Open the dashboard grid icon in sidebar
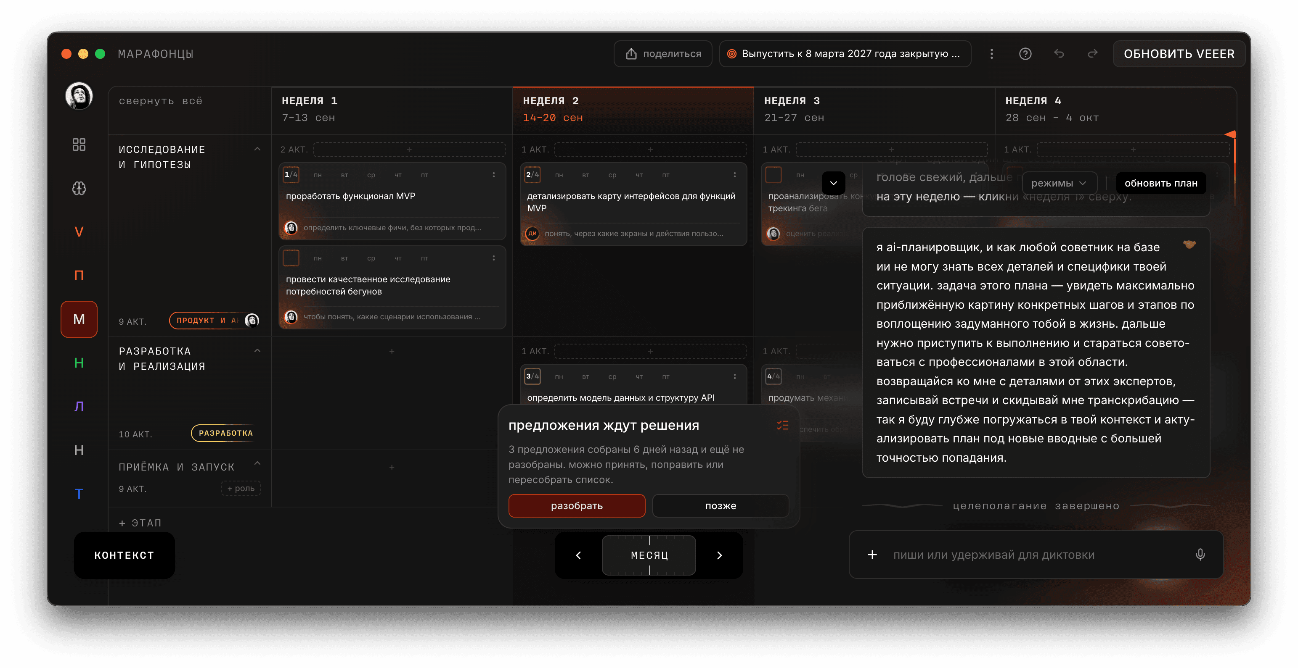 click(x=79, y=145)
